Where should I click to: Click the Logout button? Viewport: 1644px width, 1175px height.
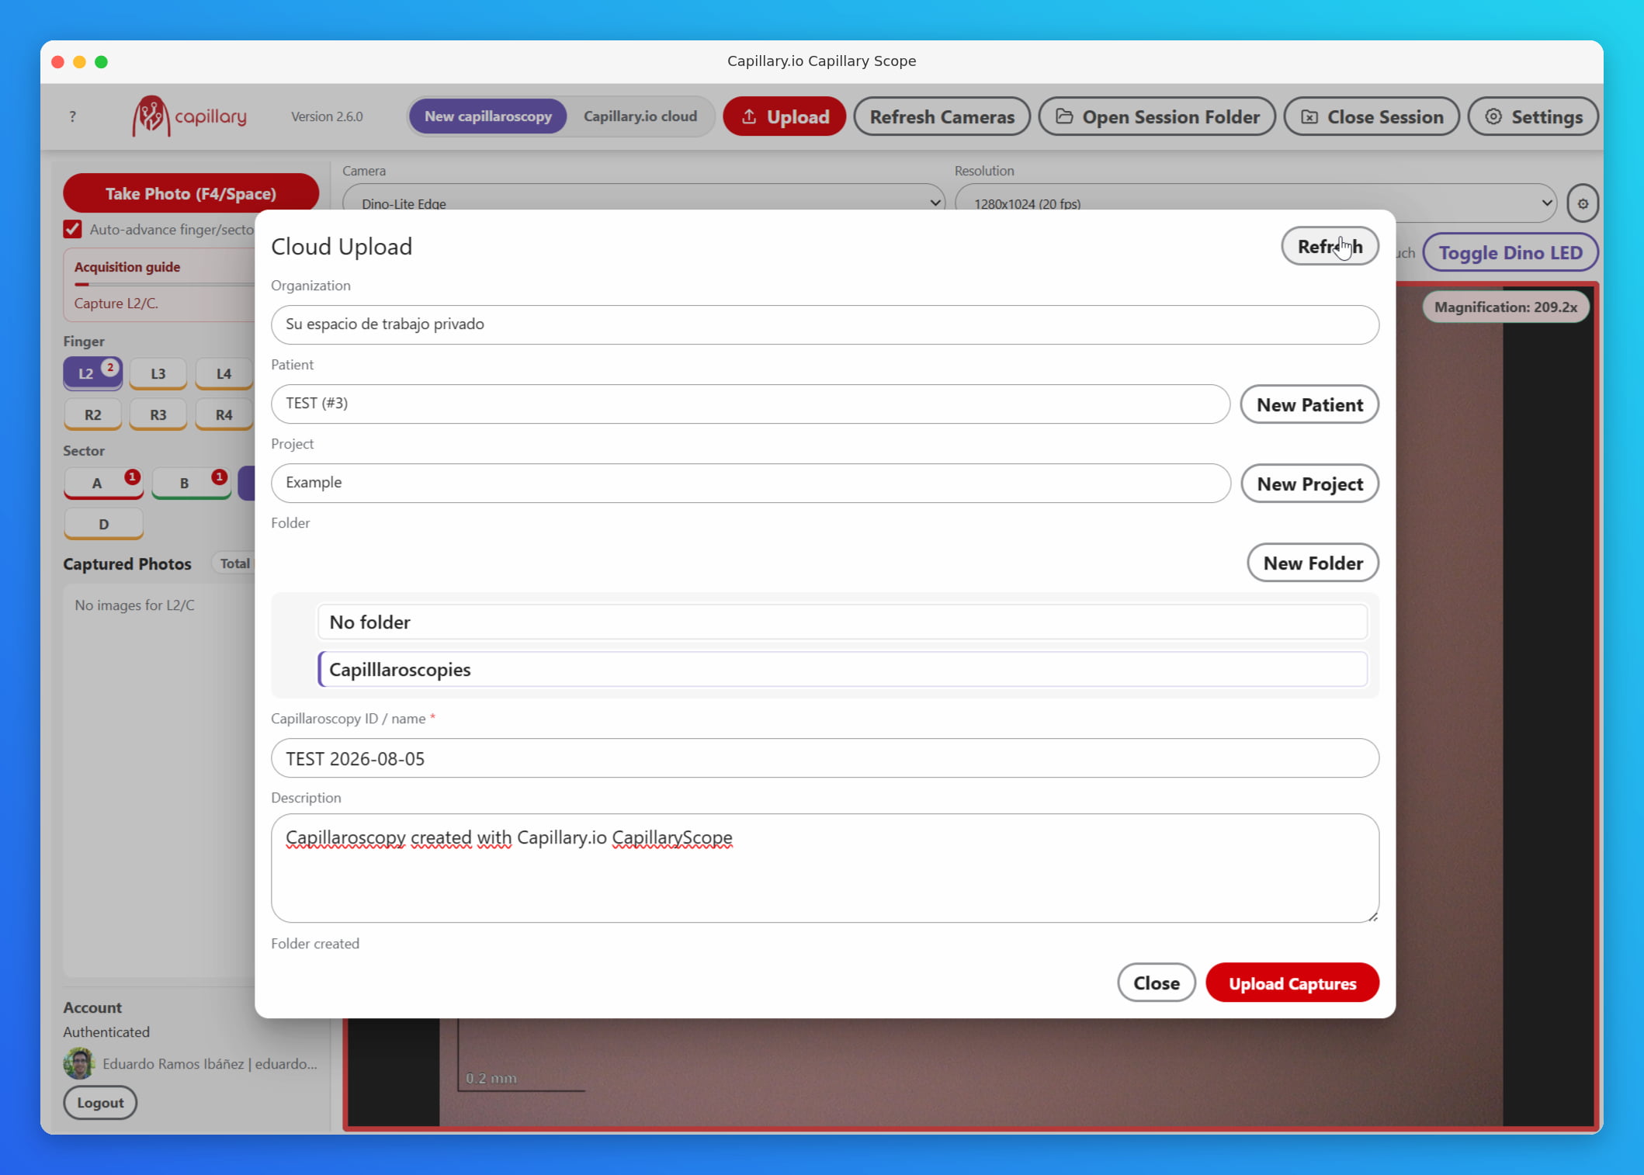click(x=100, y=1102)
